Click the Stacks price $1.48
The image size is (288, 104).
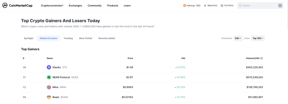coord(130,67)
